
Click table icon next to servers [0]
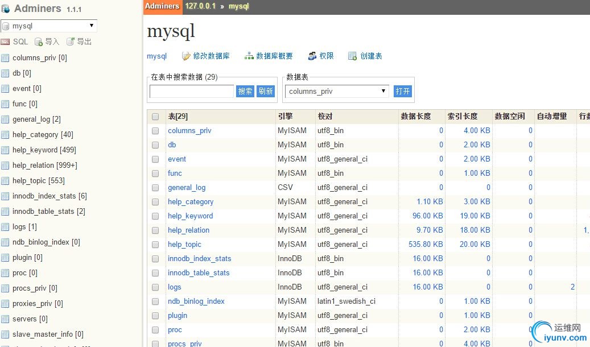tap(5, 319)
